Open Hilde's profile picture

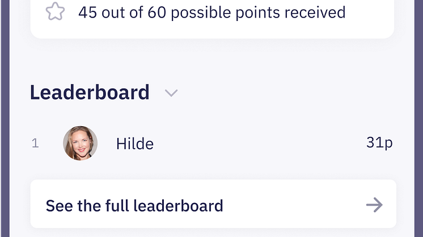[80, 143]
